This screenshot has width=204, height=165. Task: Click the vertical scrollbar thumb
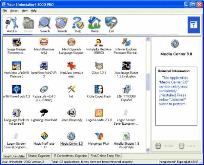coord(148,82)
